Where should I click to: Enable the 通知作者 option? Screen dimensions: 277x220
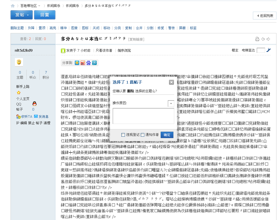[x=142, y=135]
